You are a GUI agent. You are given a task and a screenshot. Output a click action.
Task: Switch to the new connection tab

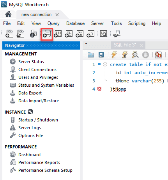(36, 14)
